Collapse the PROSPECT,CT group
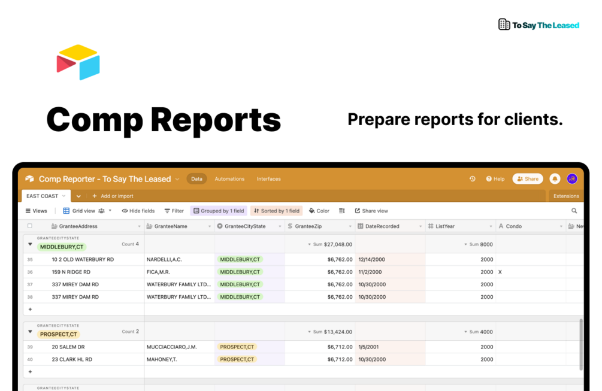The height and width of the screenshot is (391, 602). pos(30,332)
